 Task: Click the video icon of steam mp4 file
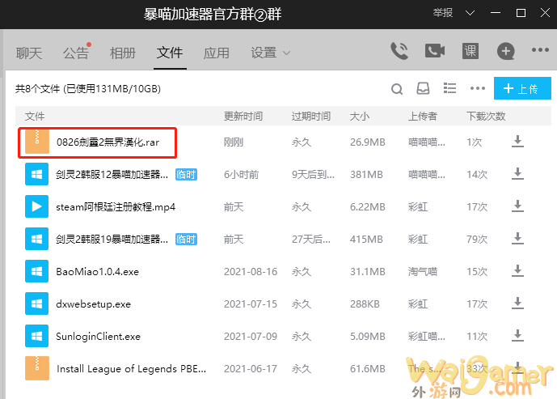[x=36, y=206]
